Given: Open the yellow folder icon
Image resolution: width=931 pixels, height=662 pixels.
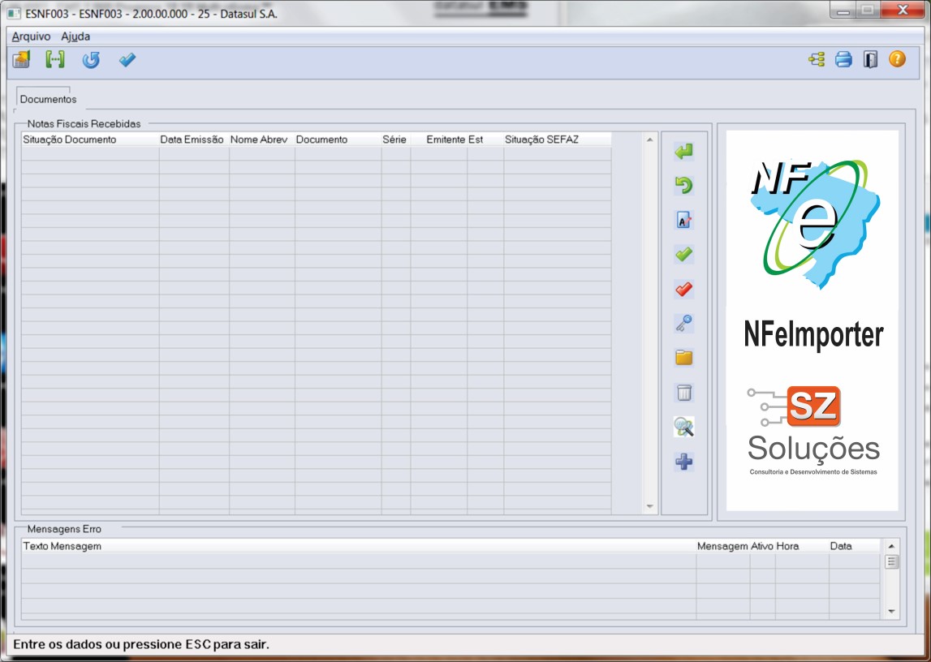Looking at the screenshot, I should pyautogui.click(x=684, y=358).
